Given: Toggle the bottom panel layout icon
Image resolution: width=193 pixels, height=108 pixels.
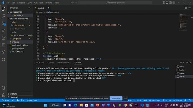Looking at the screenshot, I should coord(167,3).
